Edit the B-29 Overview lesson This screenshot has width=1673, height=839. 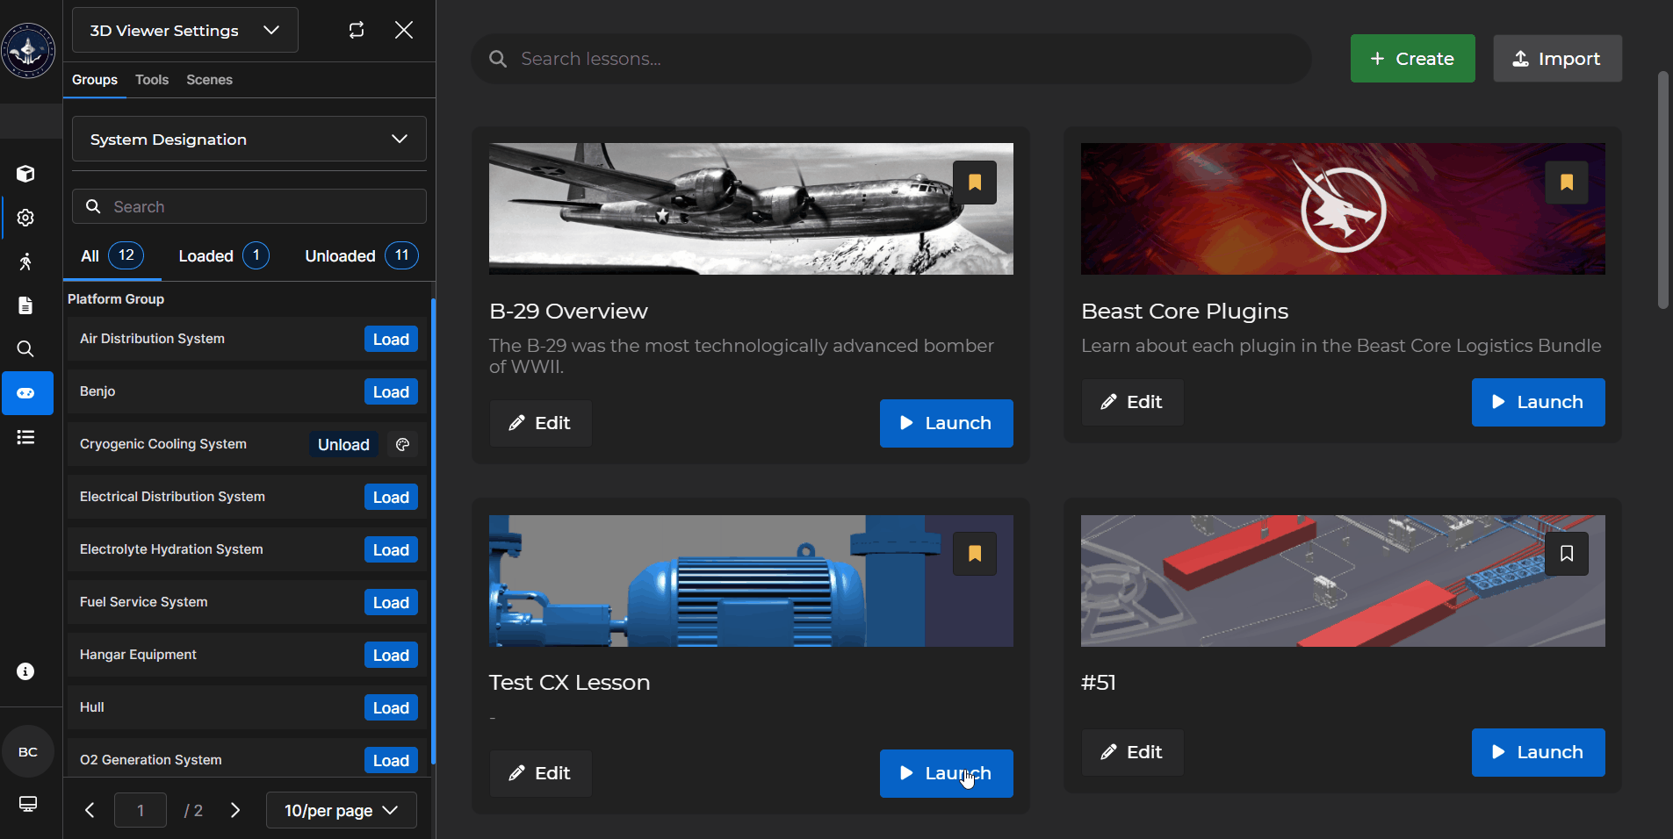tap(540, 423)
